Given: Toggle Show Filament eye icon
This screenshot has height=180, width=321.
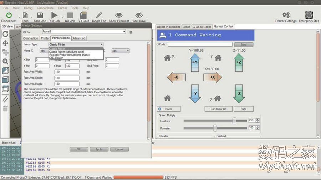Looking at the screenshot, I should tap(119, 15).
